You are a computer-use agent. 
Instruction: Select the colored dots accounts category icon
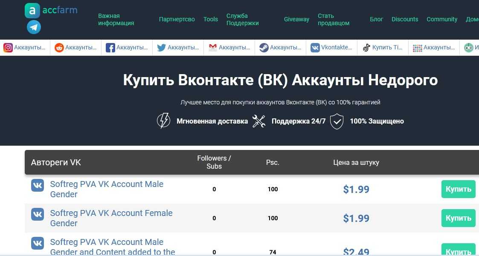coord(417,48)
